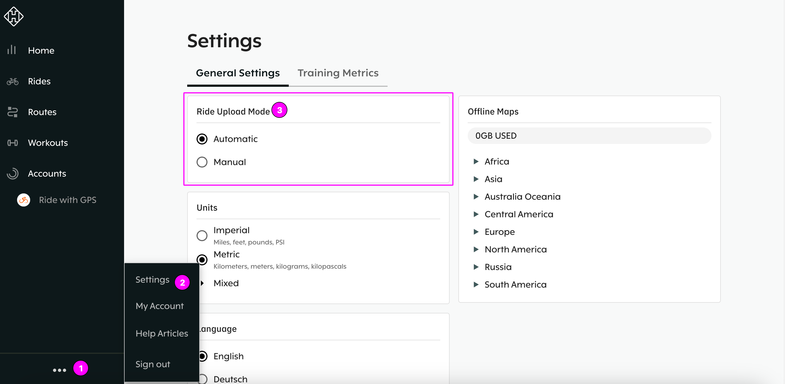
Task: Expand North America offline maps
Action: (476, 249)
